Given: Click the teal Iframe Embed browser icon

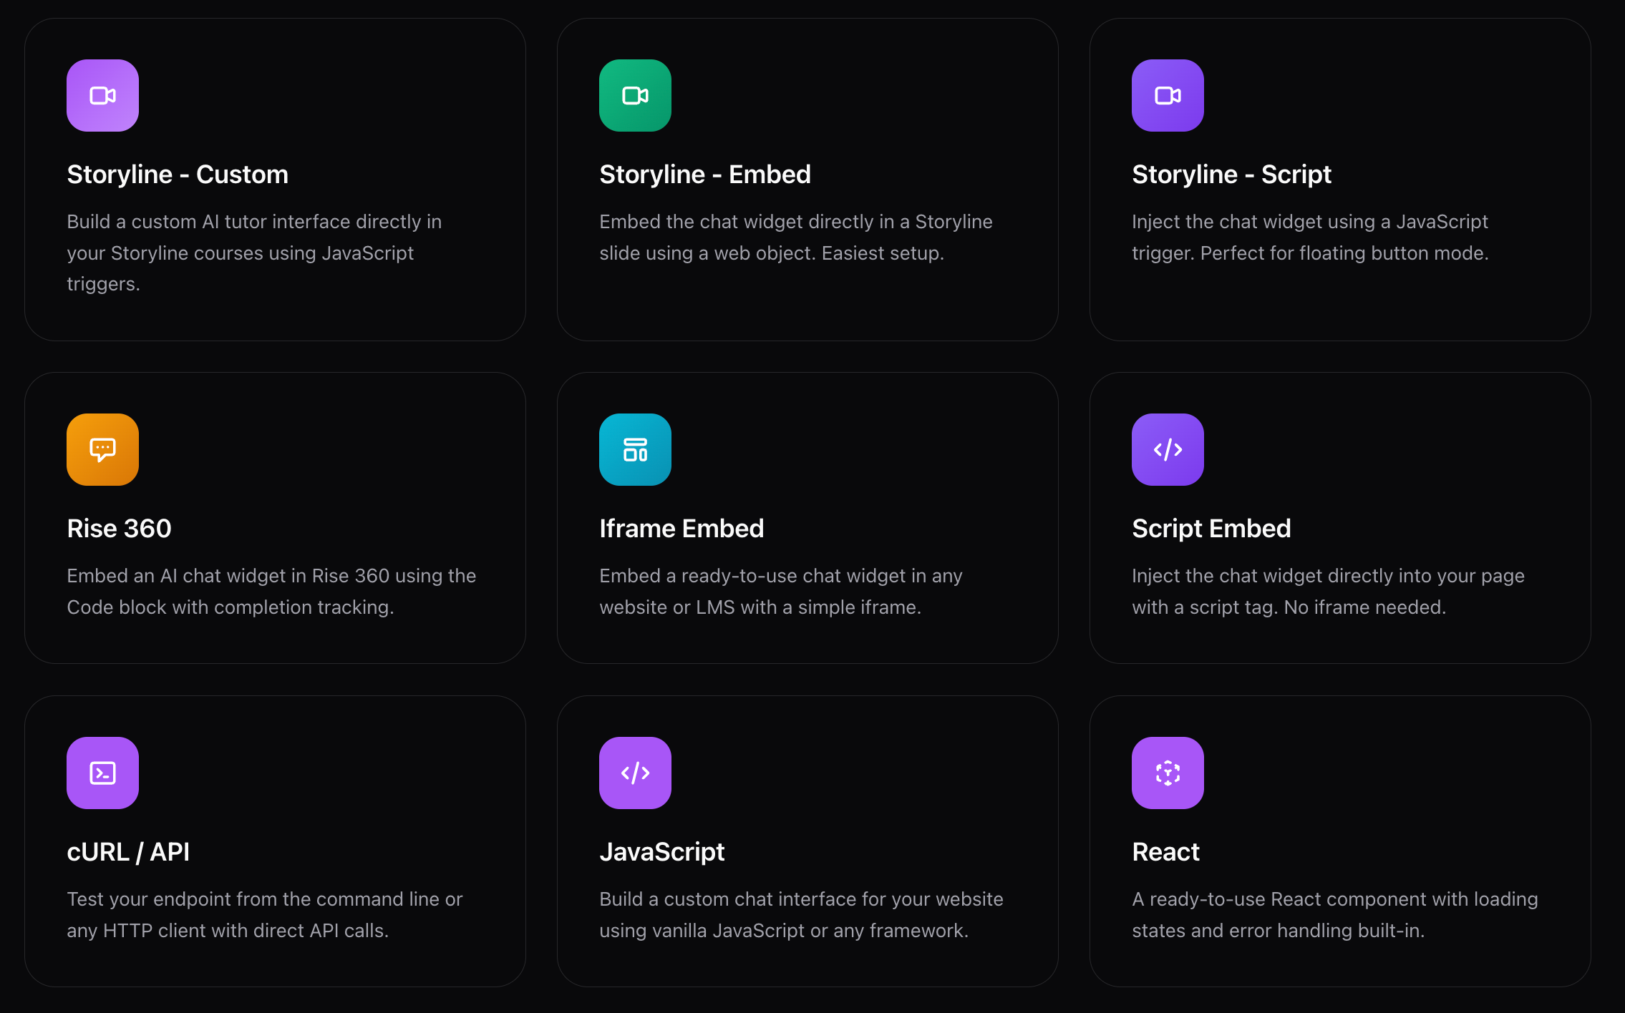Looking at the screenshot, I should tap(634, 449).
